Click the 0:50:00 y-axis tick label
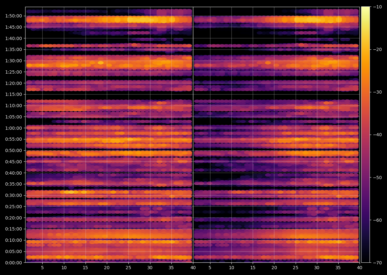The height and width of the screenshot is (275, 387). click(14, 151)
